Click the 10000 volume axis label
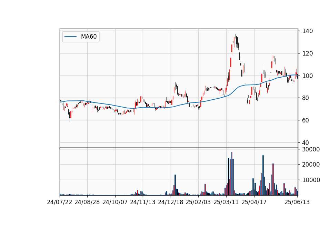331x238 pixels. [x=311, y=180]
